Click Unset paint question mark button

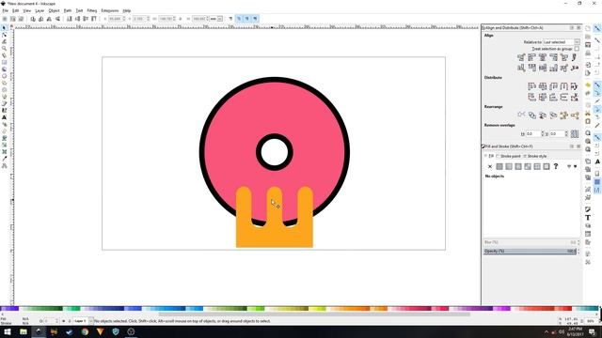point(556,166)
